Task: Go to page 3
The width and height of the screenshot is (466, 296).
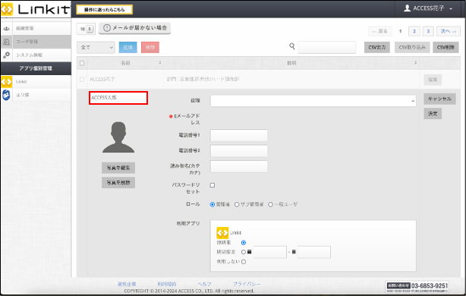Action: (428, 31)
